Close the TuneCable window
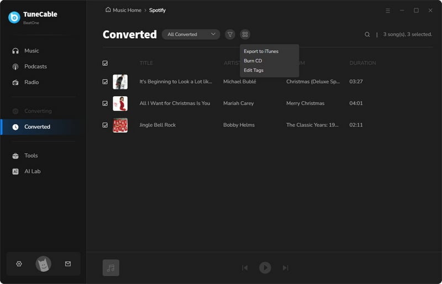The image size is (442, 284). click(x=430, y=10)
